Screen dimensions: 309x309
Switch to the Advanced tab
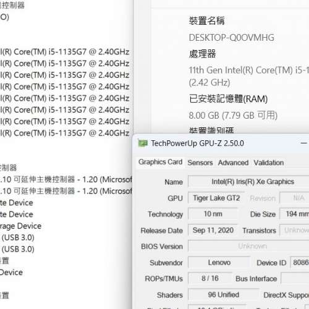tap(233, 163)
